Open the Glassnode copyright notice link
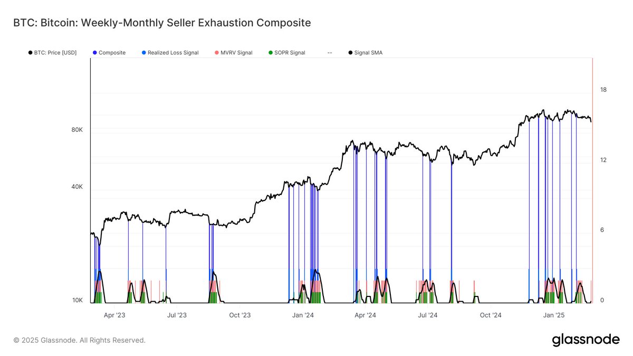 (79, 340)
